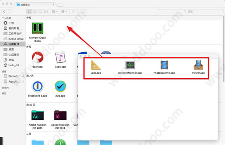Click the green T app icon
Image resolution: width=225 pixels, height=145 pixels.
60,142
